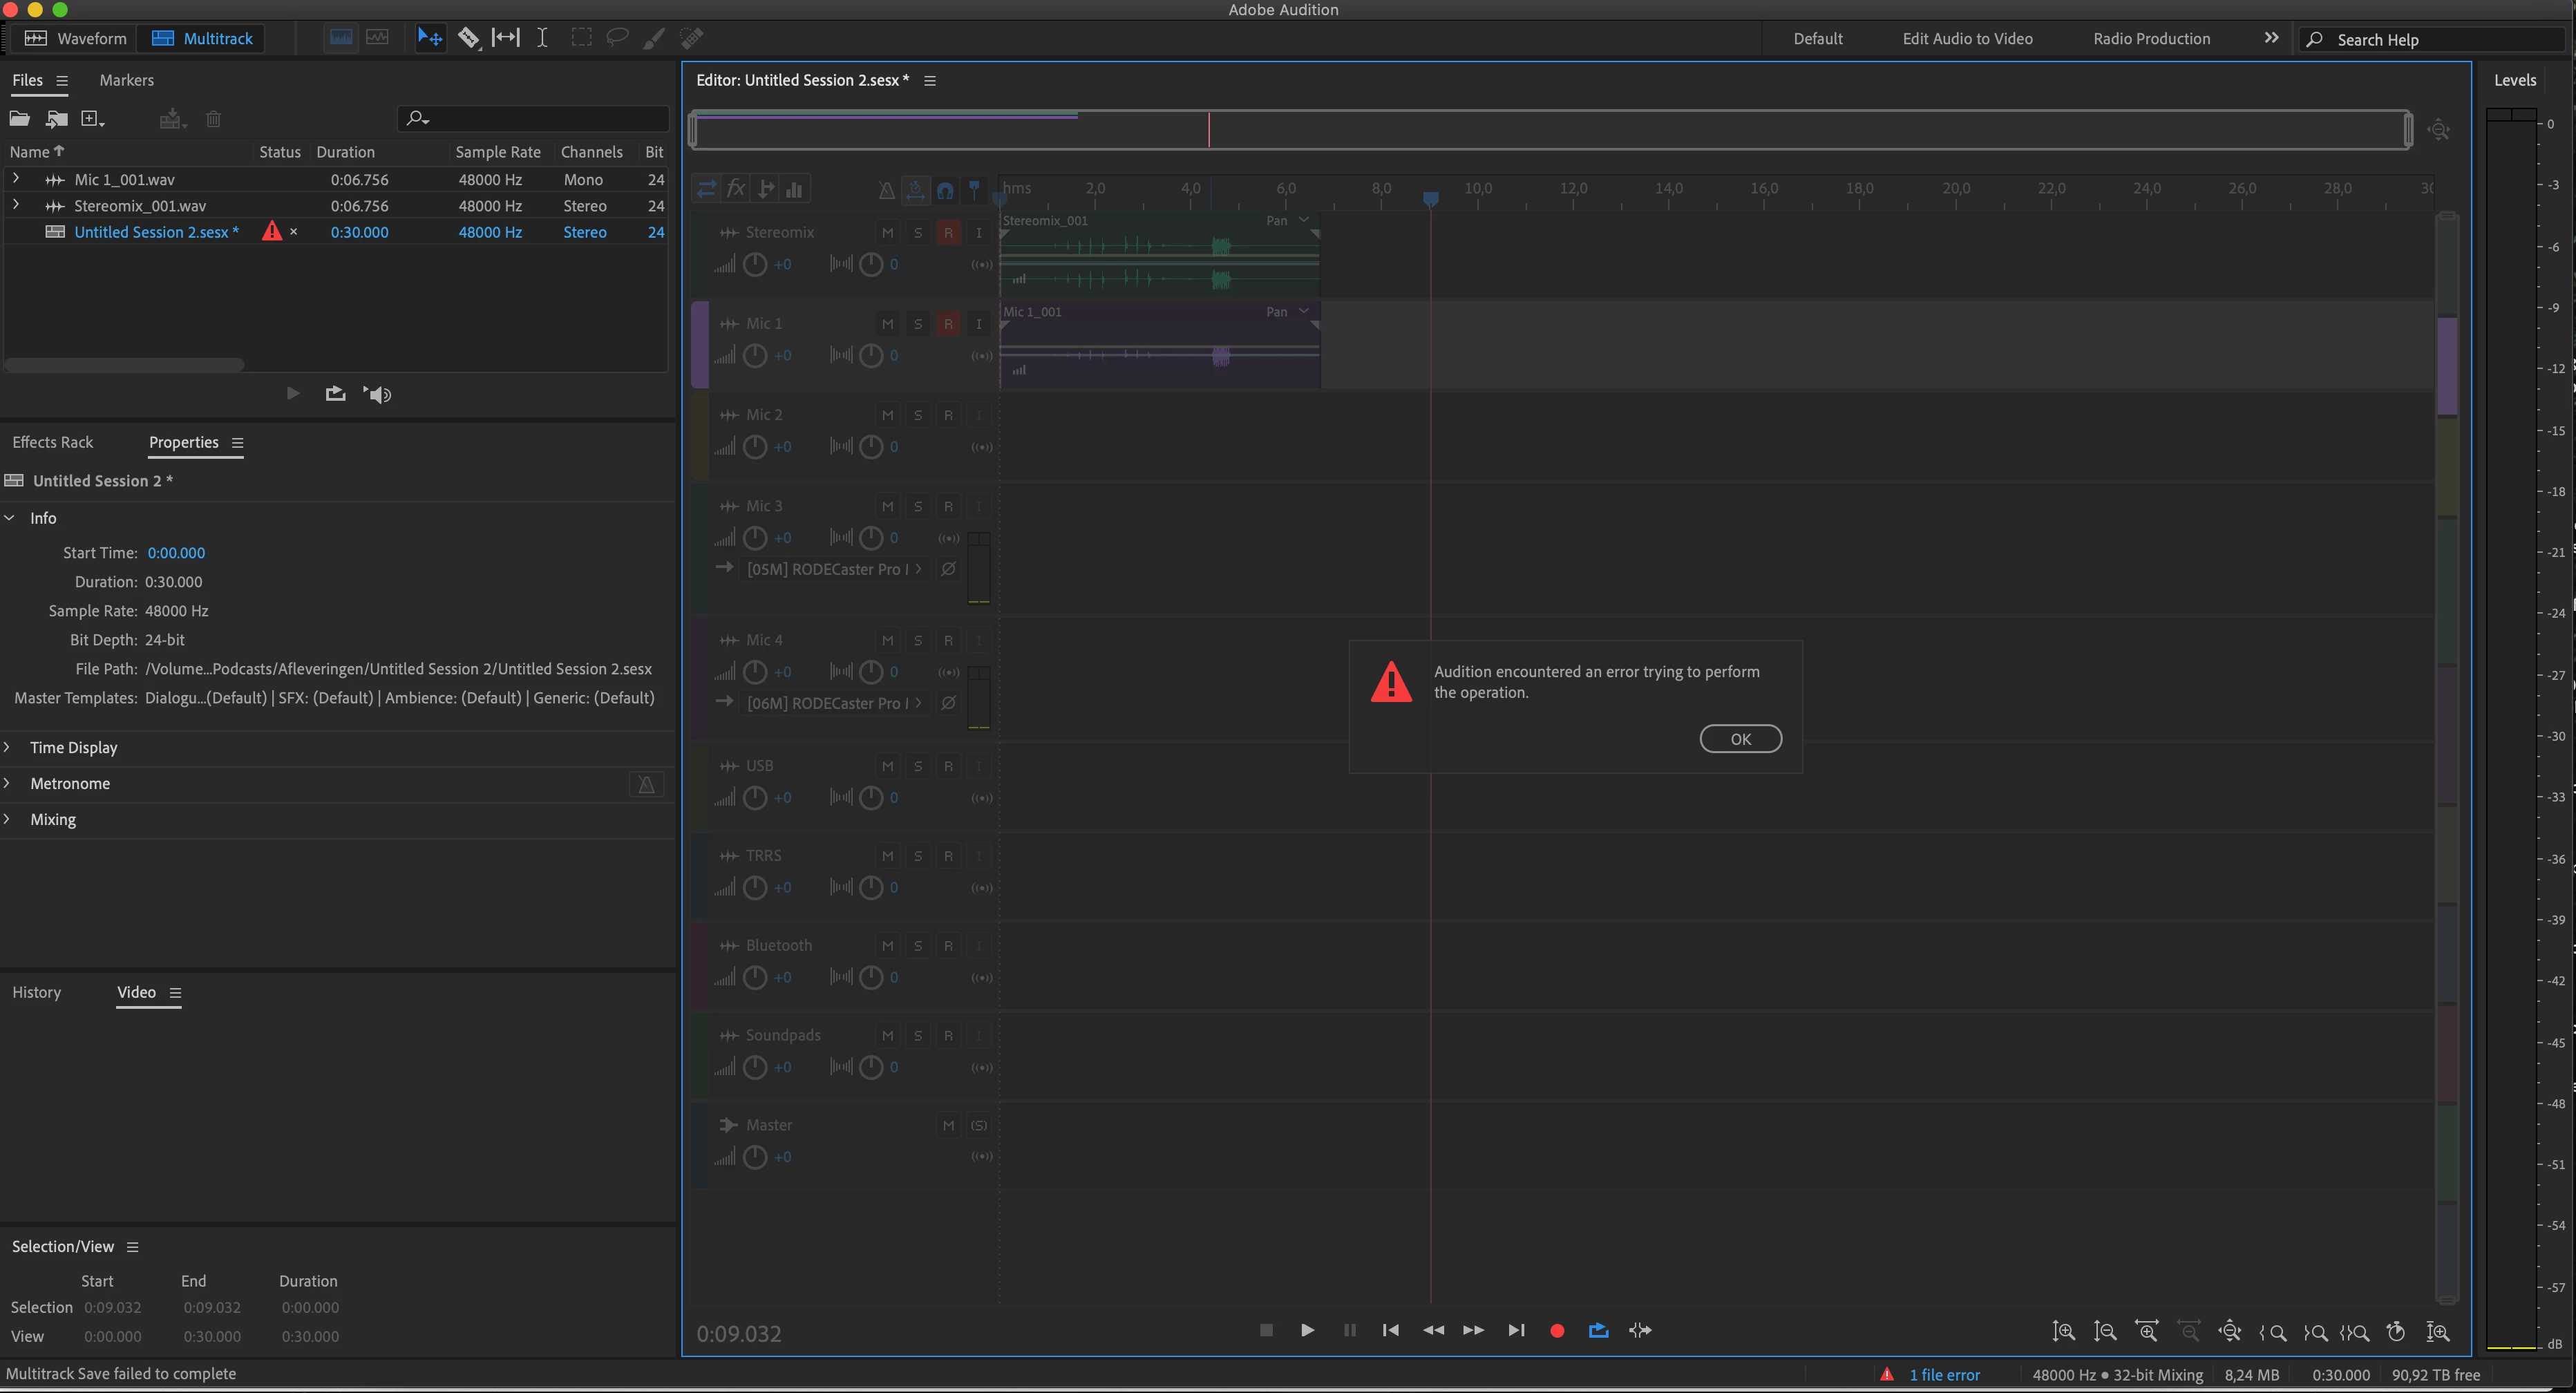Viewport: 2576px width, 1393px height.
Task: Click the Open File folder icon
Action: 20,119
